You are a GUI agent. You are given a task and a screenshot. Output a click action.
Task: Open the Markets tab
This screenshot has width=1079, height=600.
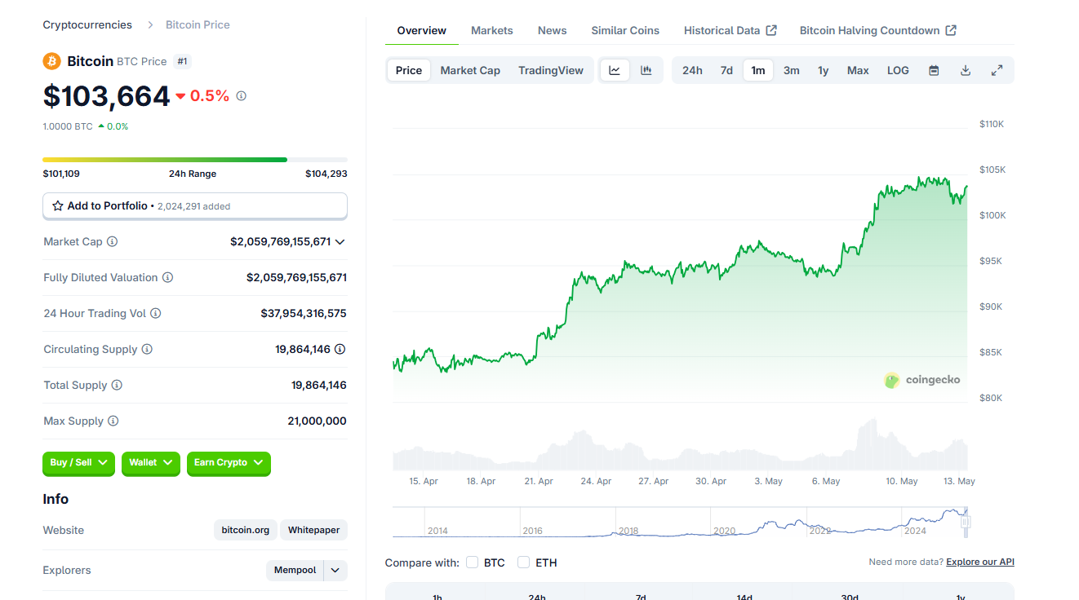click(492, 30)
